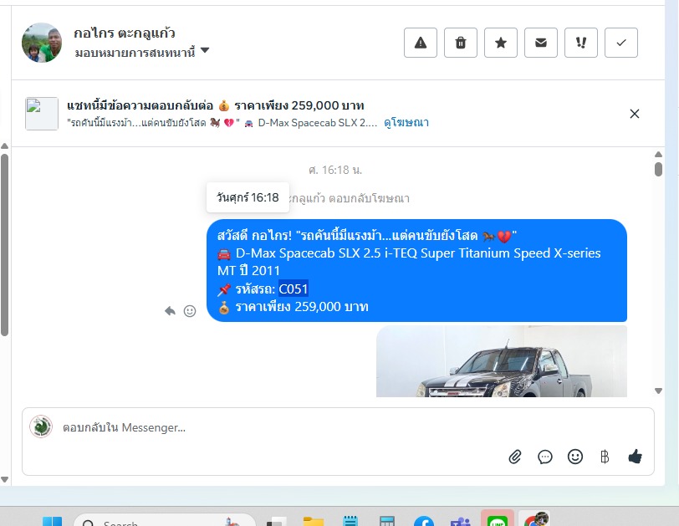
Task: Click the chat scrollbar thumb
Action: tap(658, 169)
